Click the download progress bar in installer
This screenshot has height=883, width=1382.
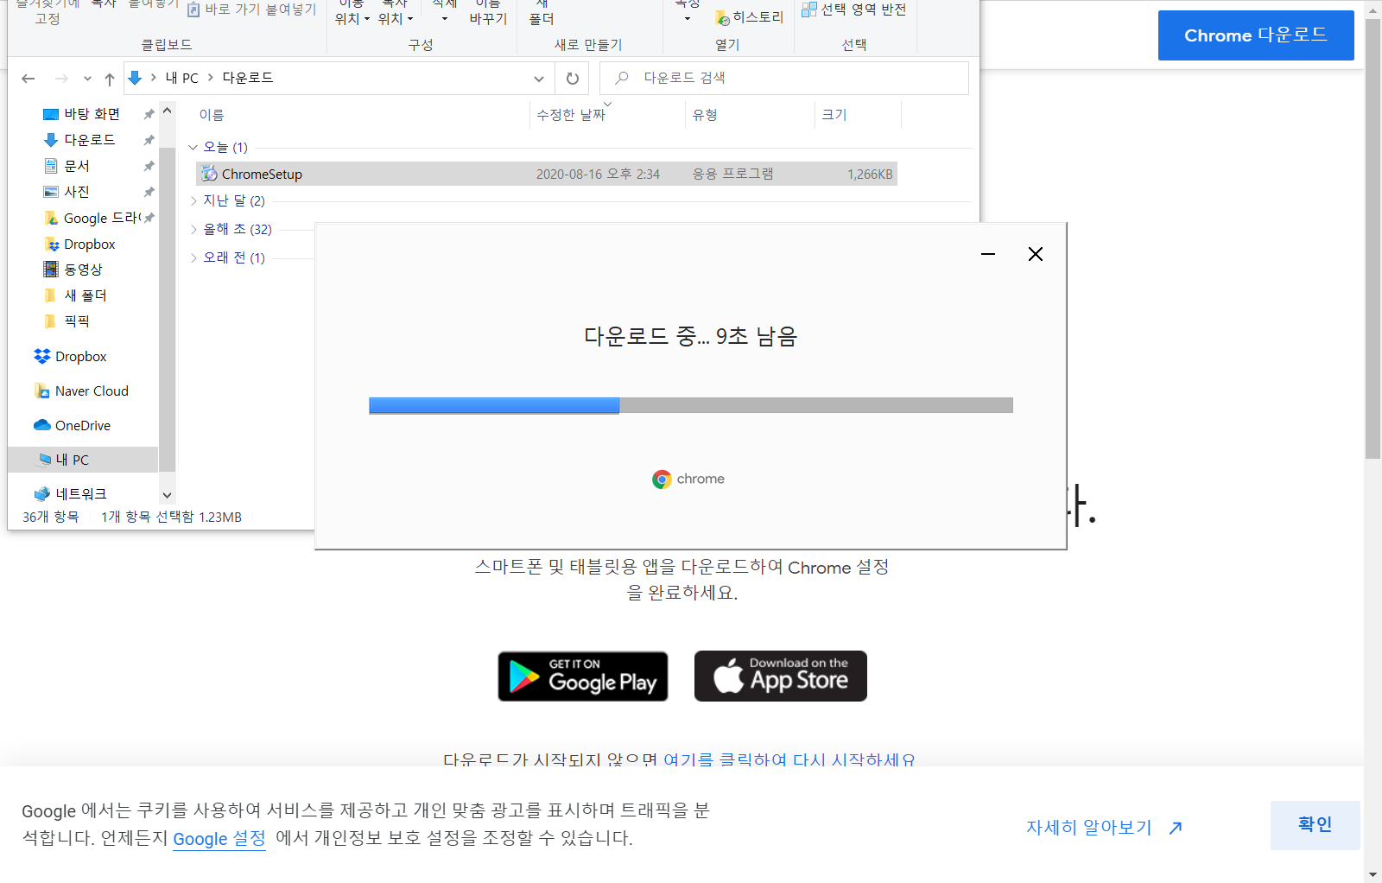point(691,405)
